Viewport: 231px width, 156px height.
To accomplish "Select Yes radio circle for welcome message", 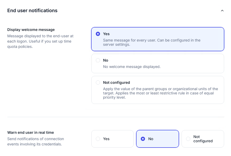I will click(98, 34).
